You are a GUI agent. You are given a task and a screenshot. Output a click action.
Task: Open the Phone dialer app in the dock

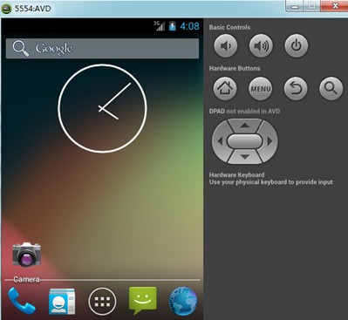(21, 301)
